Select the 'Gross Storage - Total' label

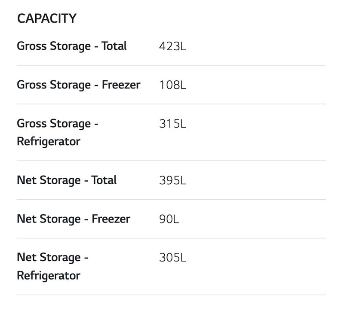[71, 46]
